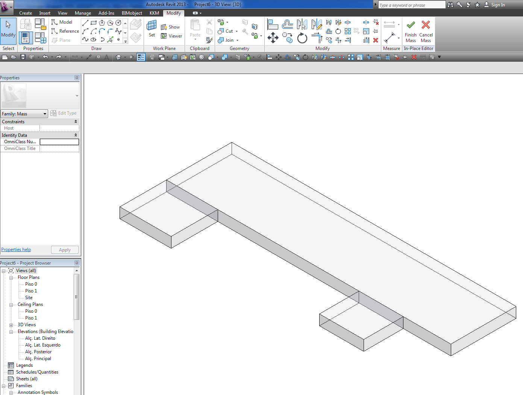
Task: Expand the 3D Views tree node
Action: [11, 325]
